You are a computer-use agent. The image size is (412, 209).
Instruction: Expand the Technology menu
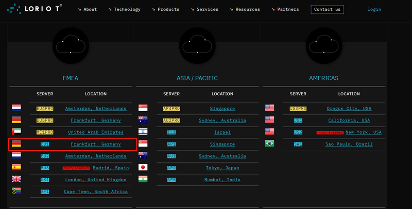[124, 9]
